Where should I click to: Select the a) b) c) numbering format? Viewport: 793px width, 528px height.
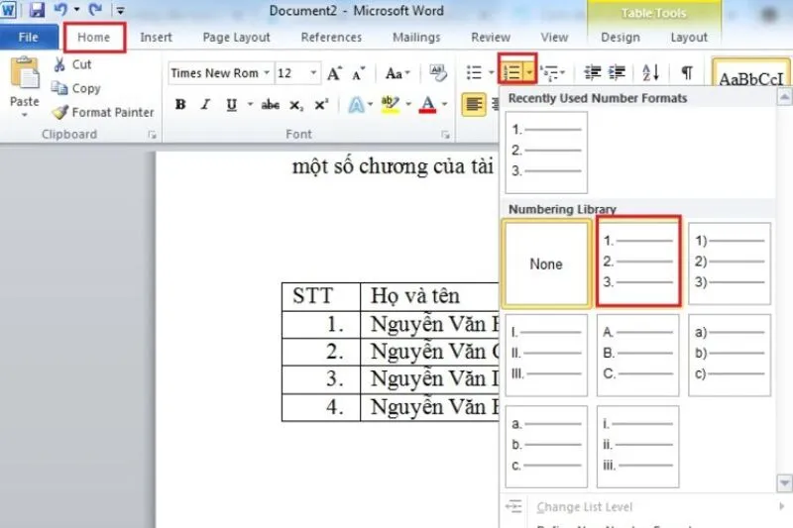pyautogui.click(x=729, y=355)
